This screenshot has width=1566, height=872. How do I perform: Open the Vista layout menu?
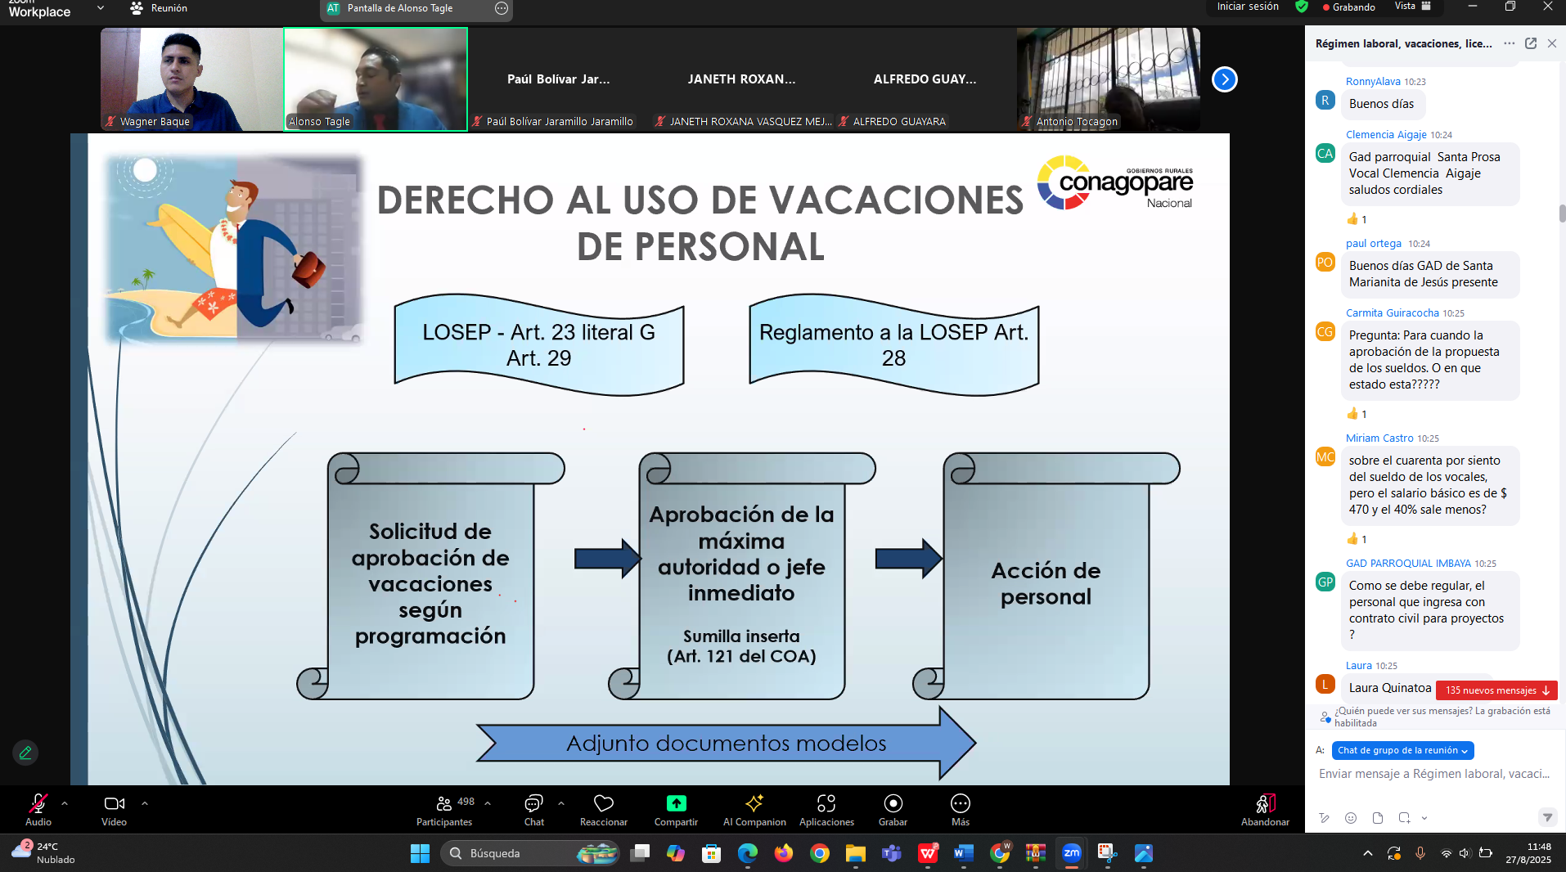(x=1412, y=7)
